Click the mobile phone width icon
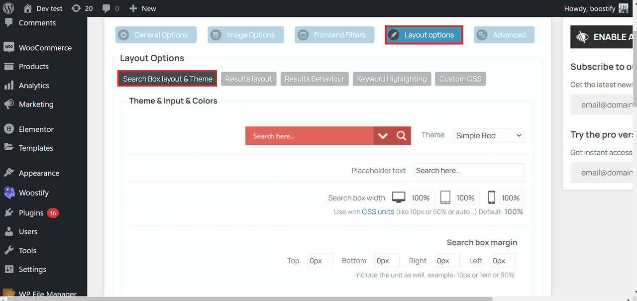Screen dimensions: 637x301 (491, 198)
